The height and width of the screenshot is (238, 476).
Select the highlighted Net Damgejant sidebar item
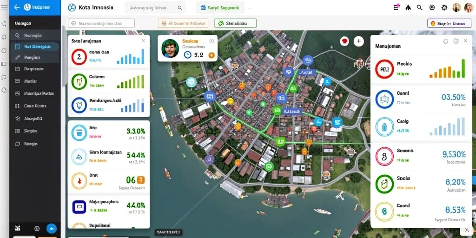point(35,47)
